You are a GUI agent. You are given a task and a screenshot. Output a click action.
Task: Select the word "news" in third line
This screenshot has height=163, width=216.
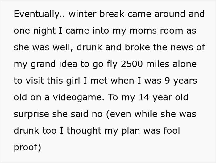182,48
